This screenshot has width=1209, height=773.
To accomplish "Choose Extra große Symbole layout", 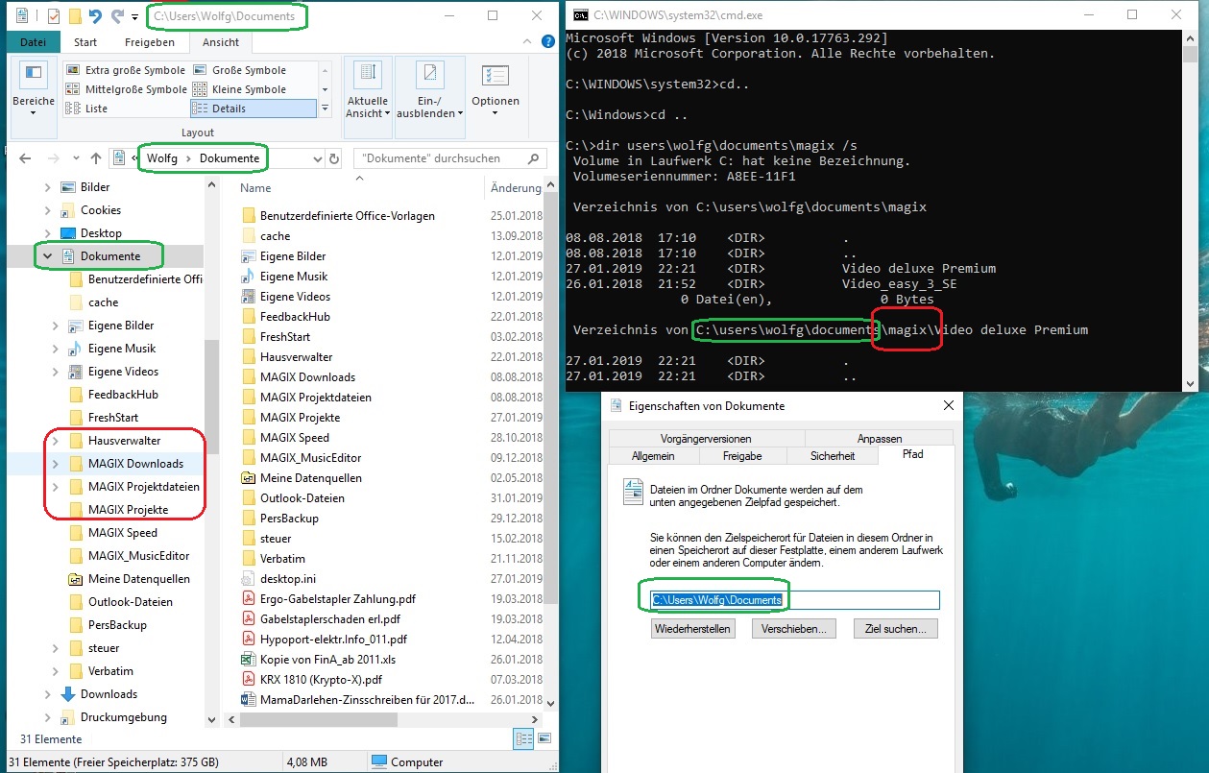I will click(x=127, y=70).
